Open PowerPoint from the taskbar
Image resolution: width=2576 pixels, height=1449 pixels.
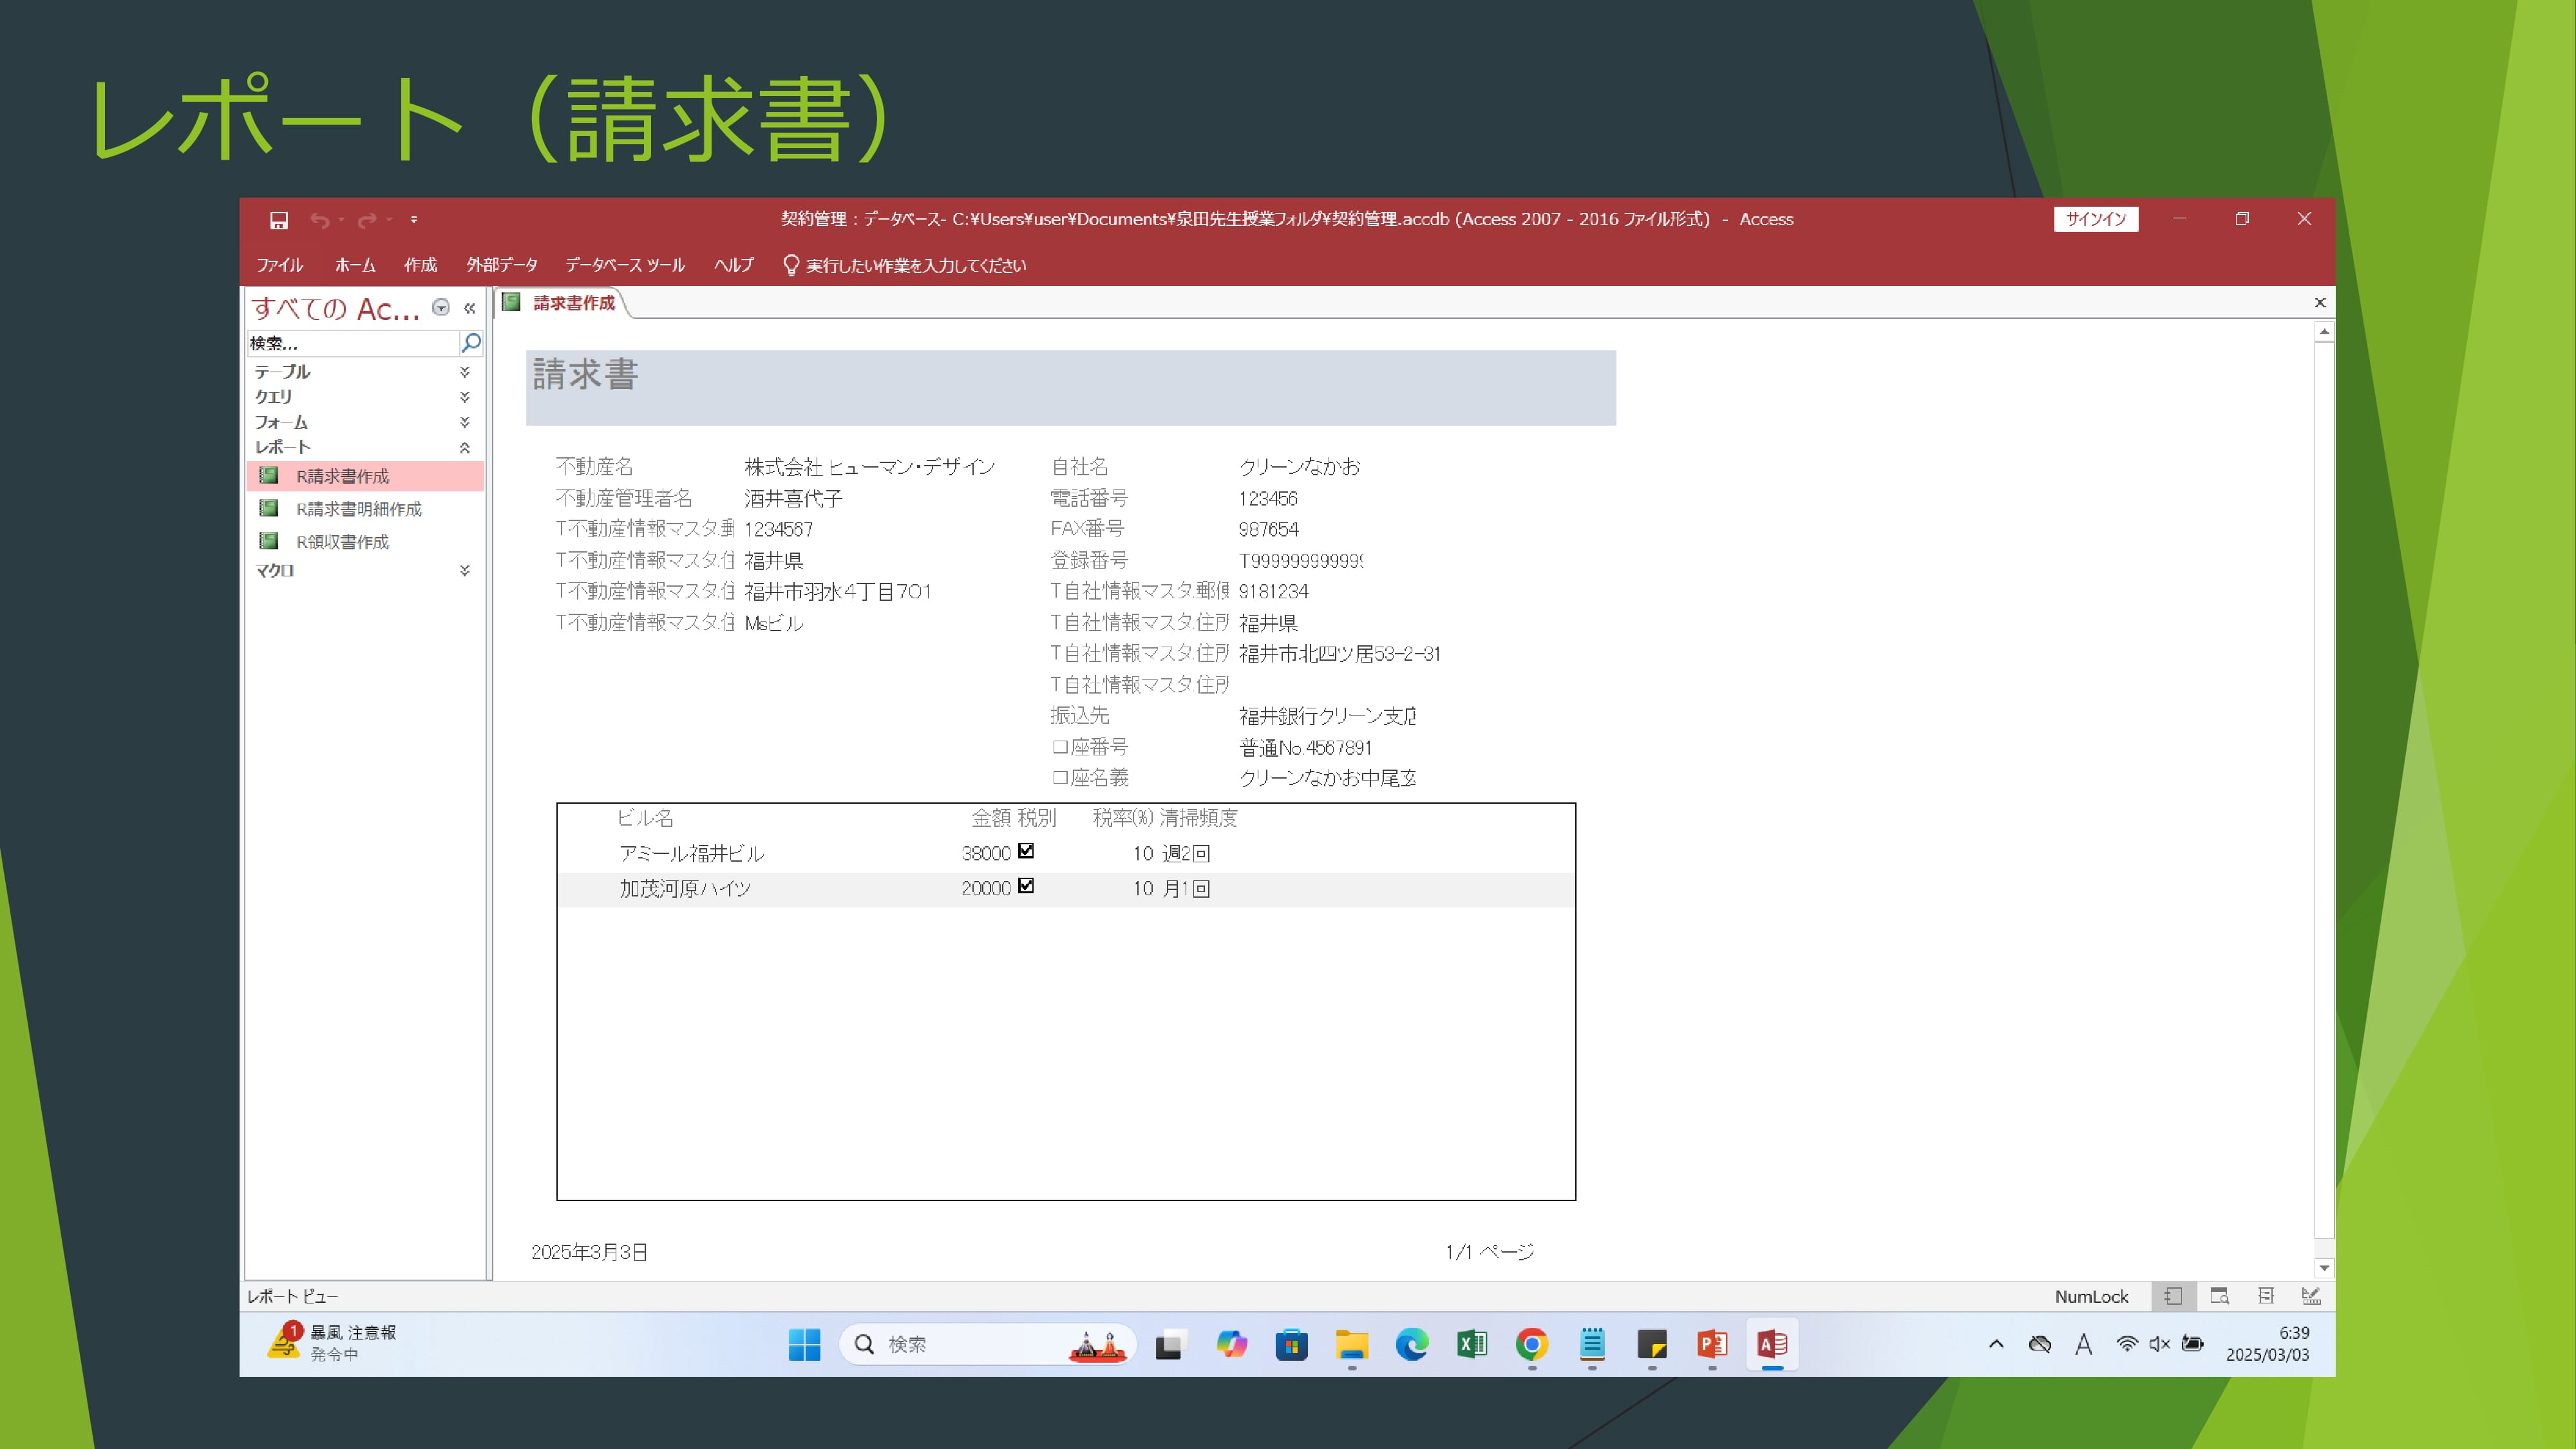(1712, 1344)
